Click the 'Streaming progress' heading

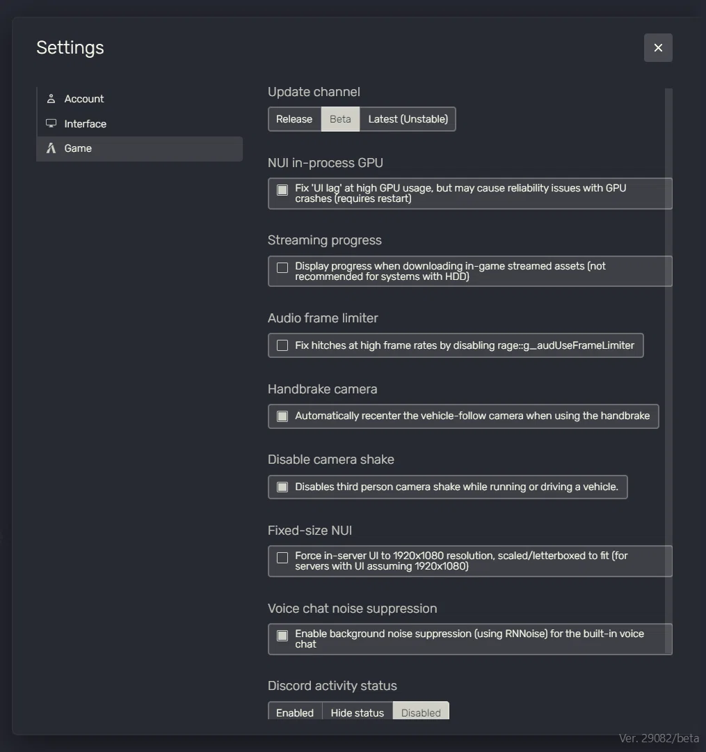click(x=325, y=240)
